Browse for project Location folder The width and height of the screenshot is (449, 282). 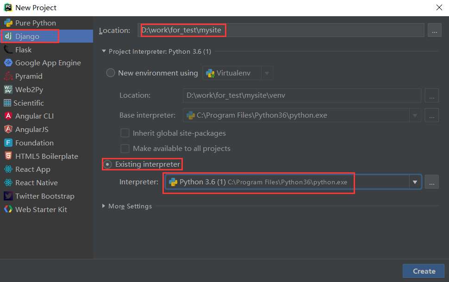point(434,31)
